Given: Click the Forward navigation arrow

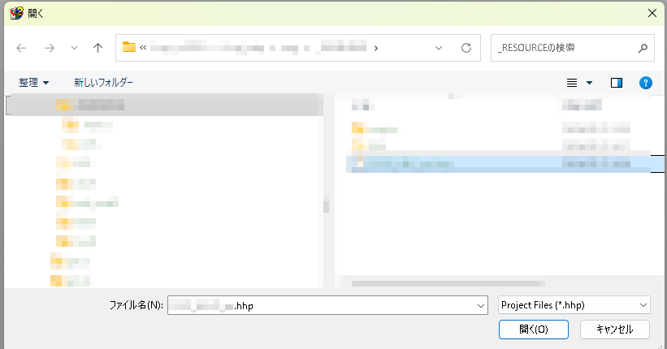Looking at the screenshot, I should pos(49,48).
